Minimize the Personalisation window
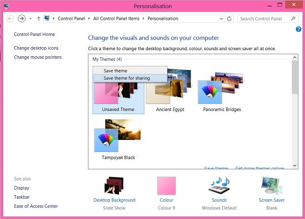Viewport: 305px width, 219px height. [x=269, y=5]
